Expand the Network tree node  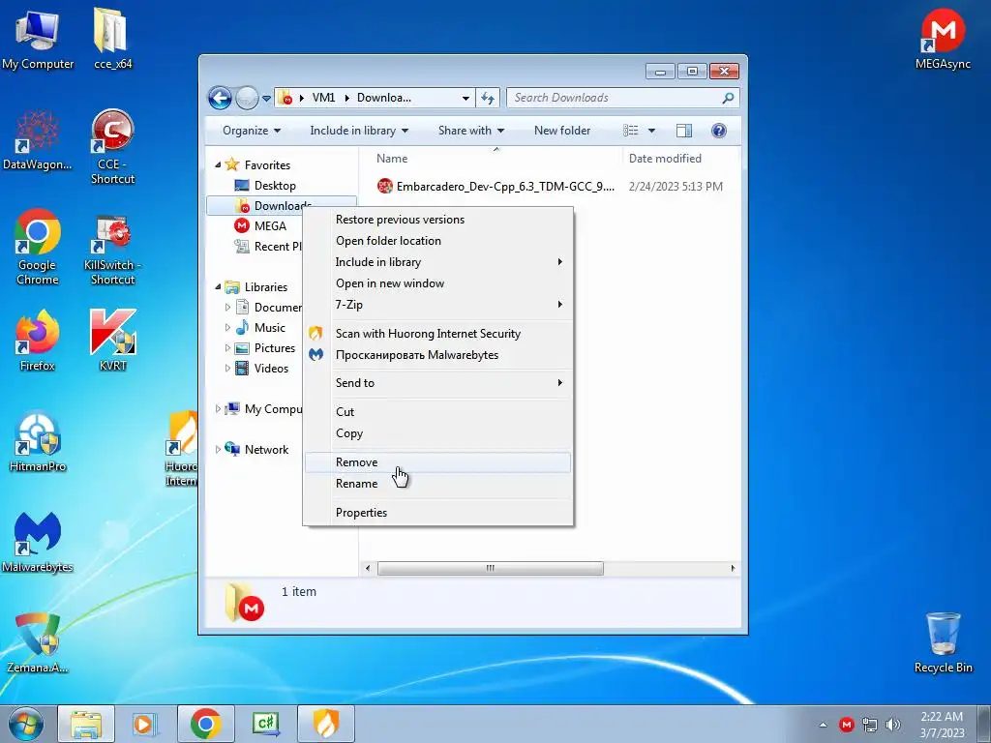(x=218, y=449)
